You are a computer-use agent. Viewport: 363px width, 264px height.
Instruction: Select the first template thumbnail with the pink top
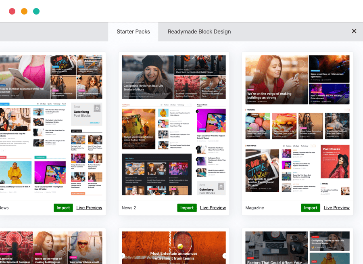click(51, 125)
